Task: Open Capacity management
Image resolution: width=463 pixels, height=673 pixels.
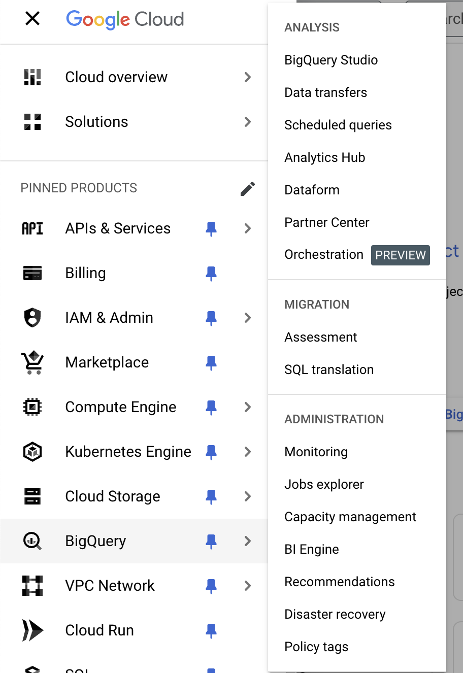Action: tap(350, 517)
